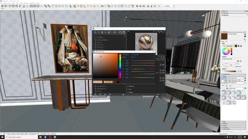Click search field in Asset Editor material list
248x139 pixels.
point(109,36)
